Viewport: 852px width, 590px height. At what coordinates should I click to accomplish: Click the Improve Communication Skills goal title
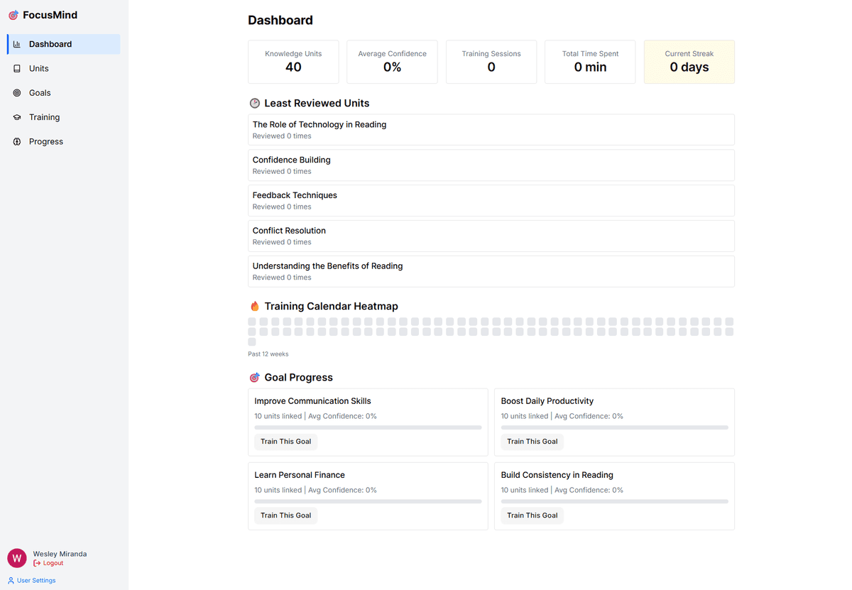(x=312, y=401)
